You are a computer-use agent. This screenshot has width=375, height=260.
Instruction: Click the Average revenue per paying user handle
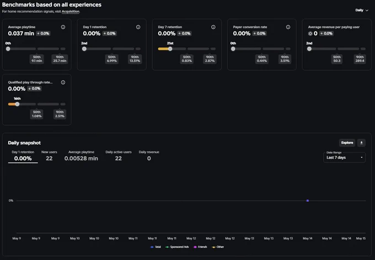[309, 48]
